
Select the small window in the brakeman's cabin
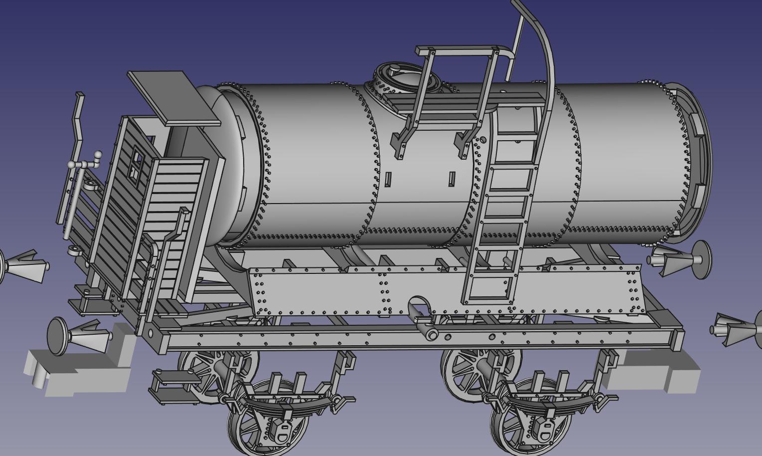pyautogui.click(x=136, y=166)
